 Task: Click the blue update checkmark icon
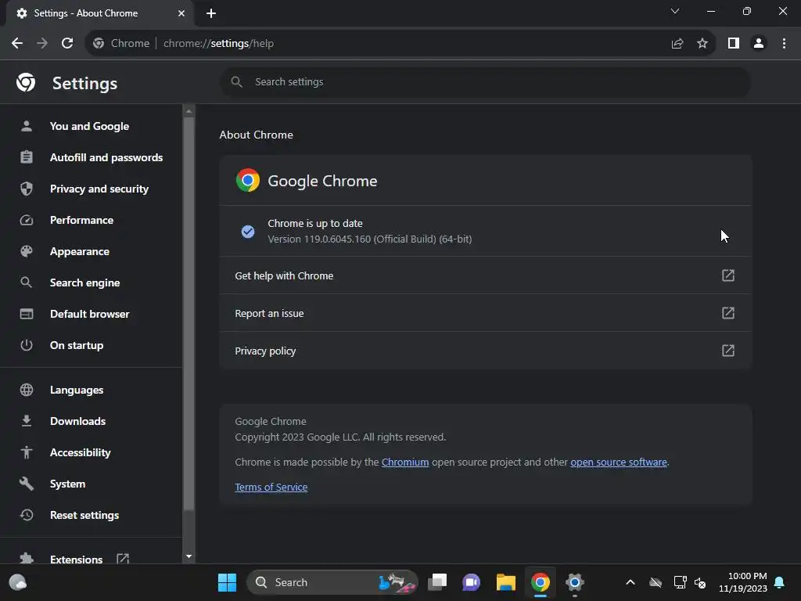pyautogui.click(x=248, y=232)
